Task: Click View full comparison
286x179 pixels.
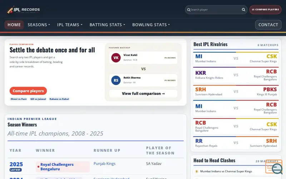Action: click(x=143, y=93)
